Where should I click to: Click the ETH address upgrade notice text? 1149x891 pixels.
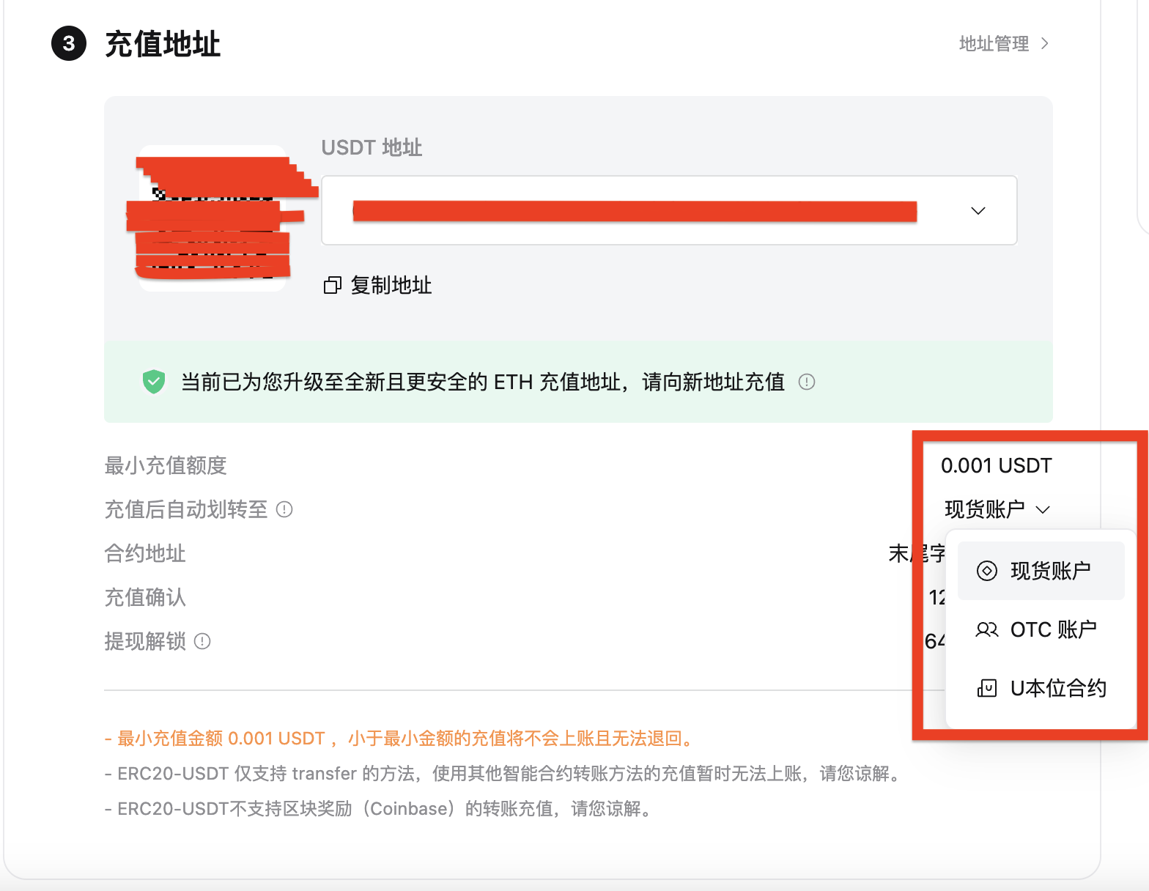[x=483, y=382]
